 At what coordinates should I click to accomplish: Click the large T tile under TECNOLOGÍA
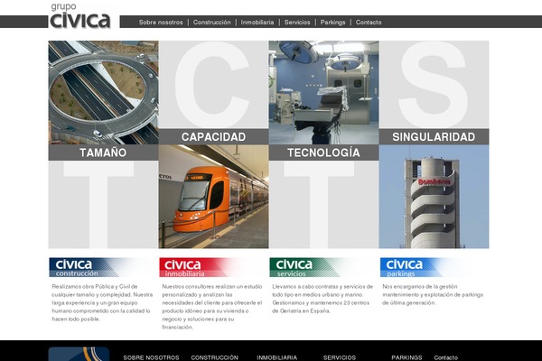(324, 205)
